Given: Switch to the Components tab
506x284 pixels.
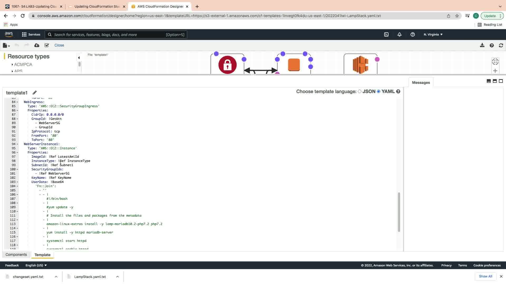Looking at the screenshot, I should [x=16, y=255].
